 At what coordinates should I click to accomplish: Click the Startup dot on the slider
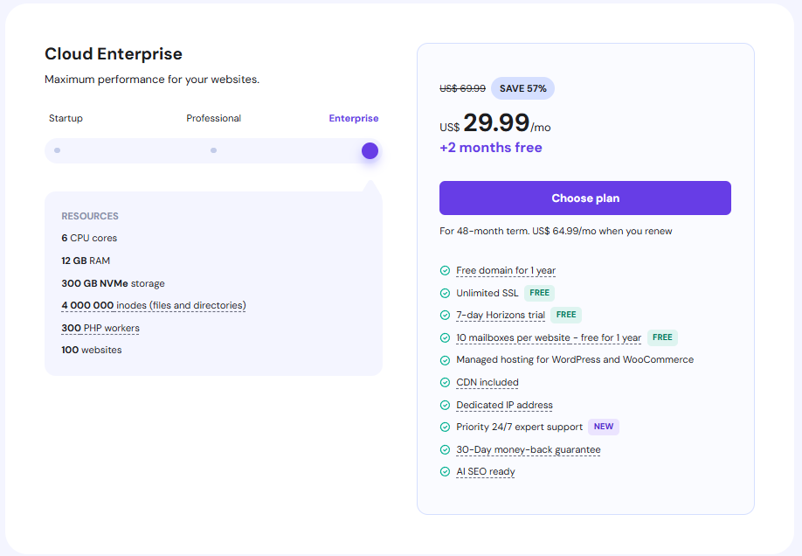[57, 150]
